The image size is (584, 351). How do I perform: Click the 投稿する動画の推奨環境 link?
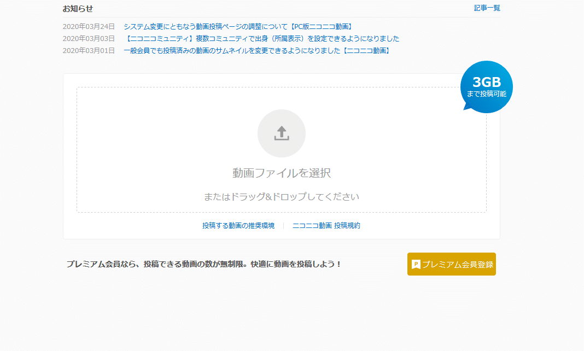tap(238, 225)
